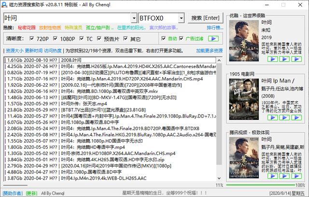This screenshot has height=197, width=309.
Task: Click middle play button in 1905 电影网 panel
Action: 285,118
